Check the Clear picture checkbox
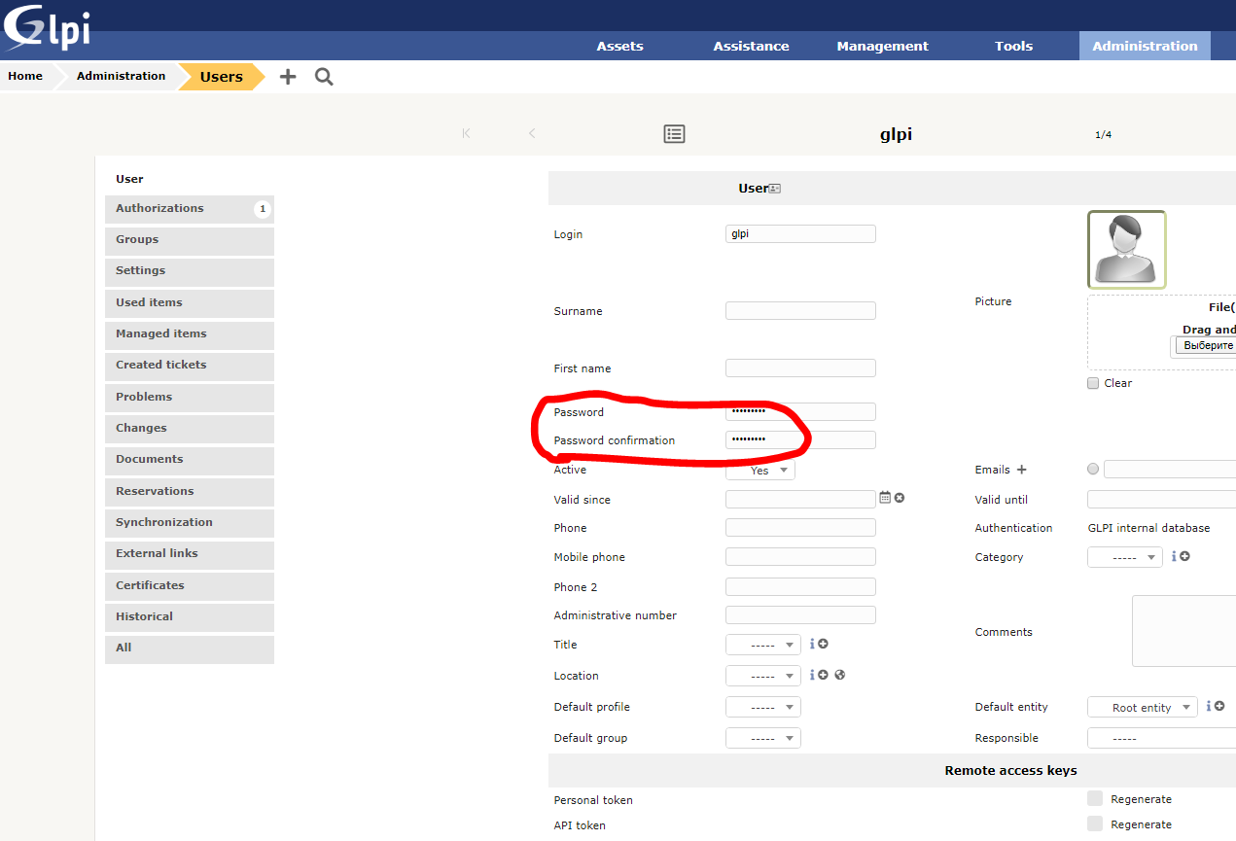This screenshot has width=1236, height=841. tap(1093, 383)
